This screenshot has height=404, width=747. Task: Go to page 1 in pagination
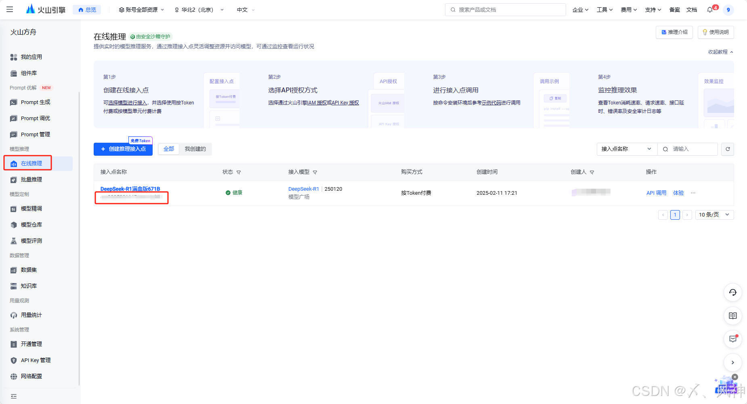point(675,215)
